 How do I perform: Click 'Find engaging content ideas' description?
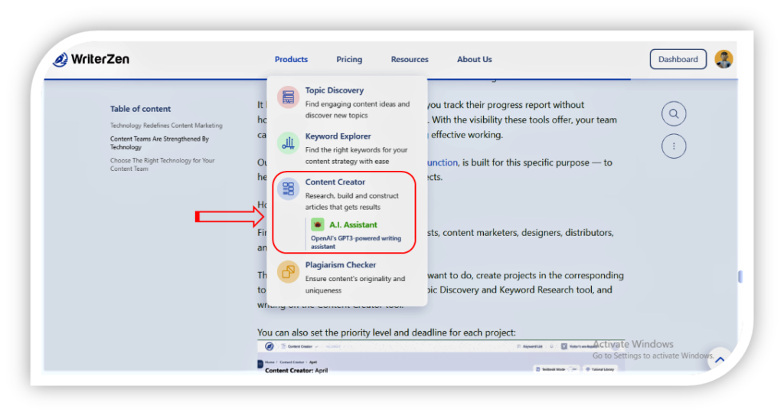click(x=358, y=110)
